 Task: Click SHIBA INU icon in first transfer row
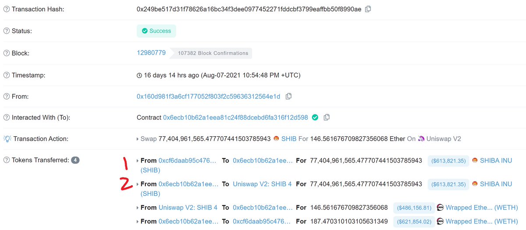coord(475,160)
